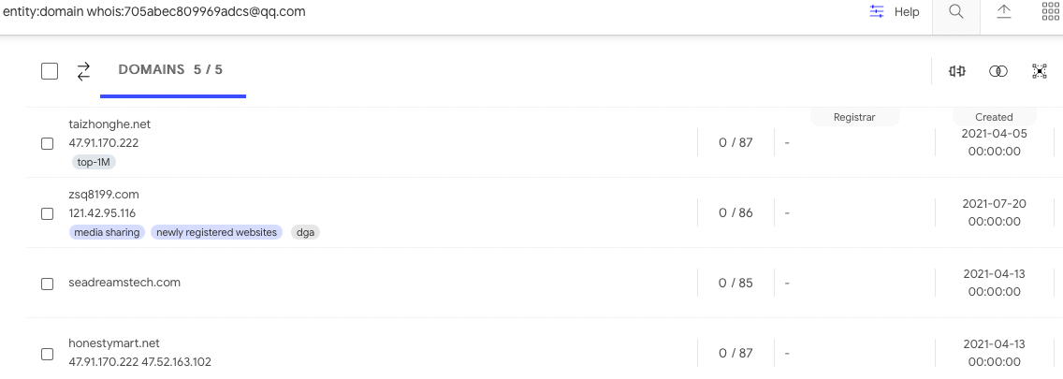Click the commonalities icon in results toolbar
1063x379 pixels.
(956, 71)
